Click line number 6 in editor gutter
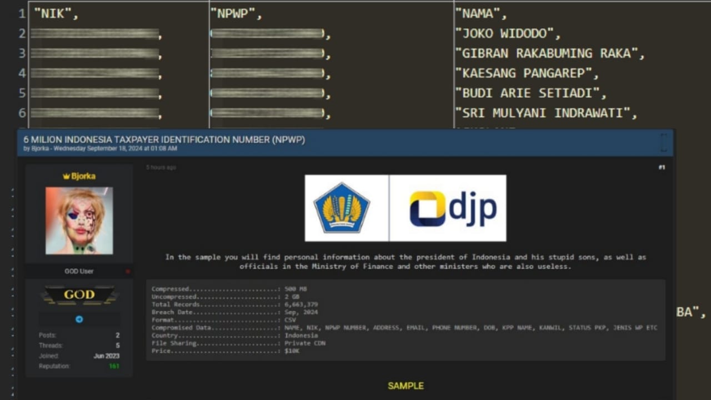This screenshot has height=400, width=711. click(x=22, y=113)
